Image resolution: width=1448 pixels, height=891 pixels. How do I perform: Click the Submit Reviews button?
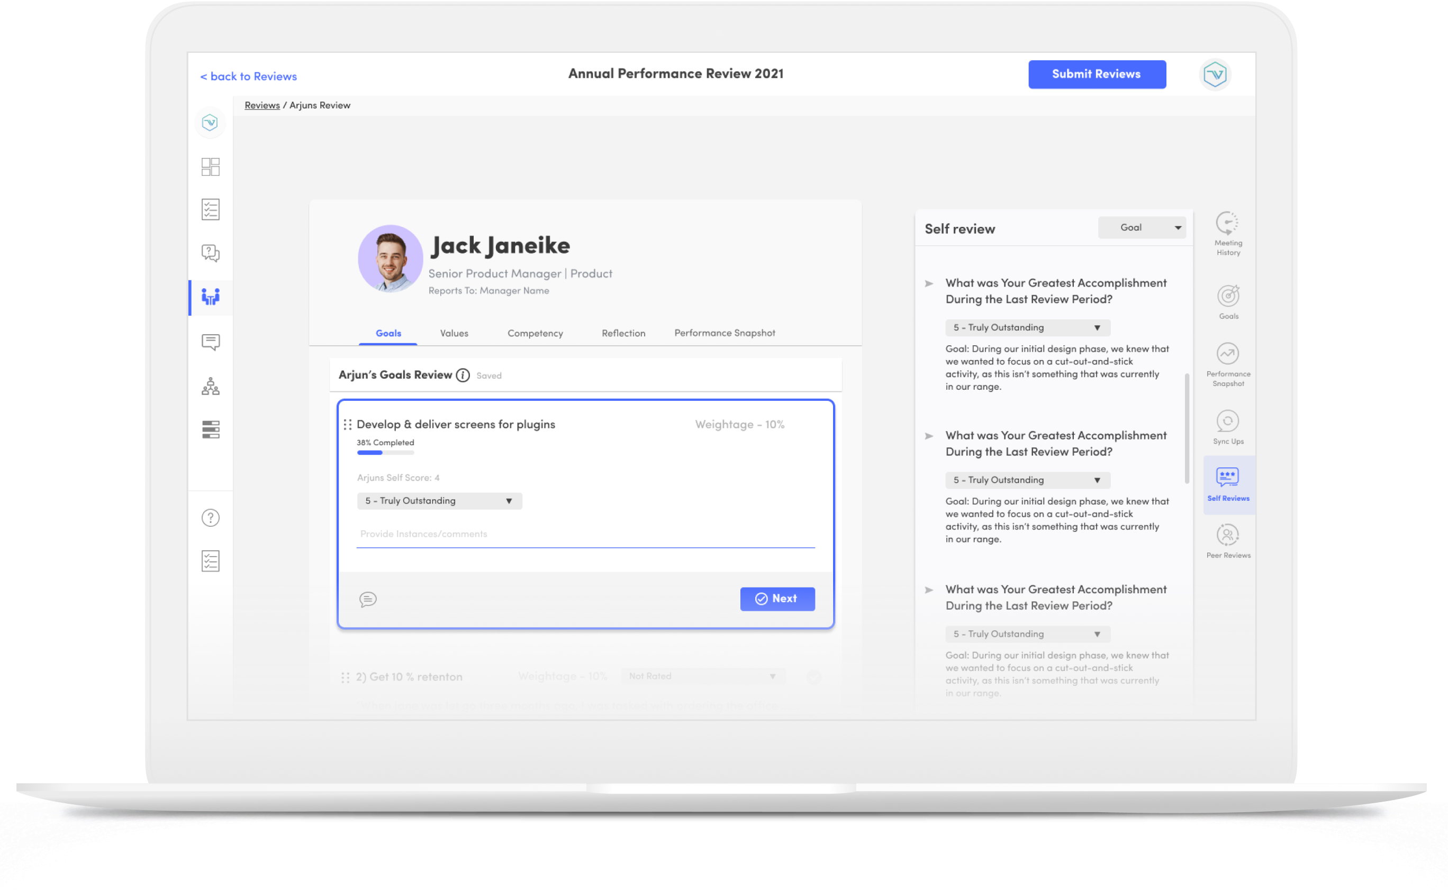coord(1097,74)
